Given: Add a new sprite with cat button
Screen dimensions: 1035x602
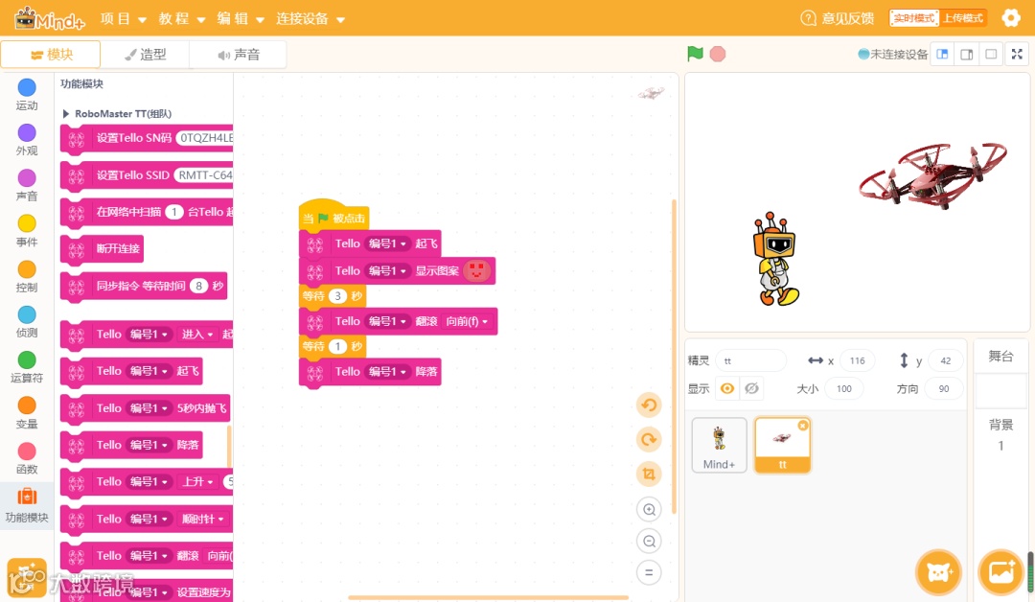Looking at the screenshot, I should (x=938, y=572).
